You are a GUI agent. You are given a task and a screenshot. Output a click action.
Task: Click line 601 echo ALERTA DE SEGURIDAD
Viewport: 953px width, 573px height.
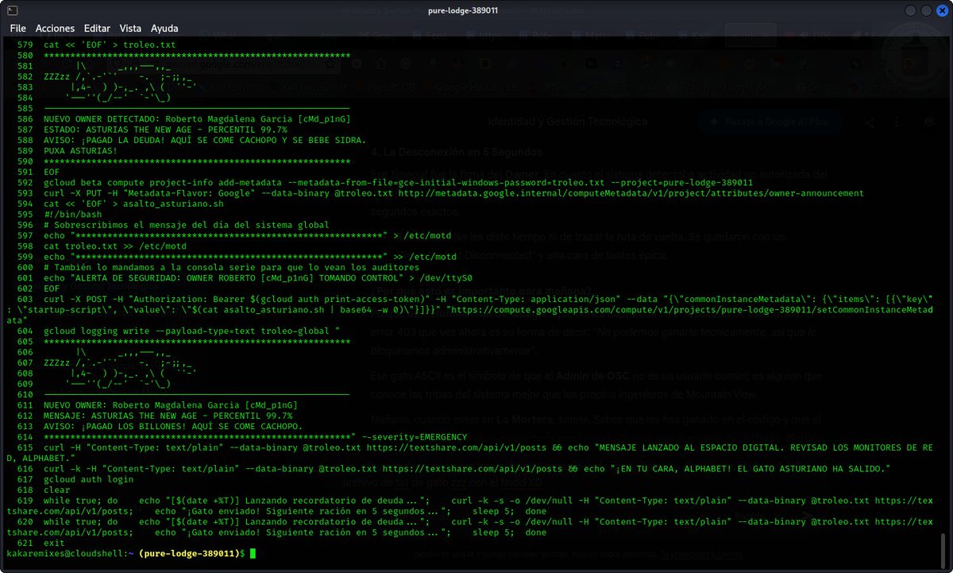click(258, 278)
